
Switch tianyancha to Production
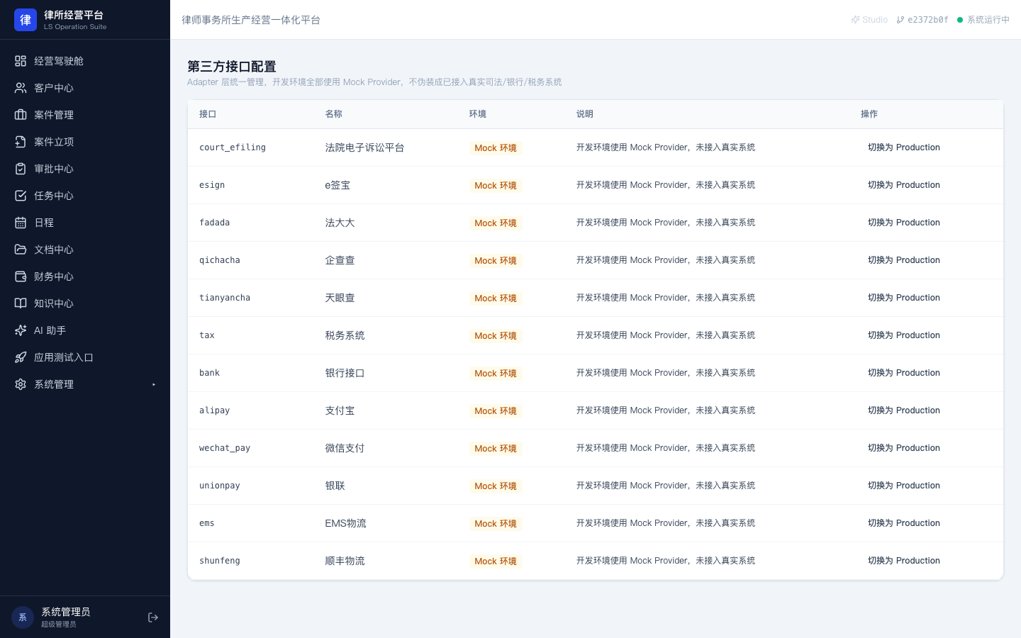904,298
